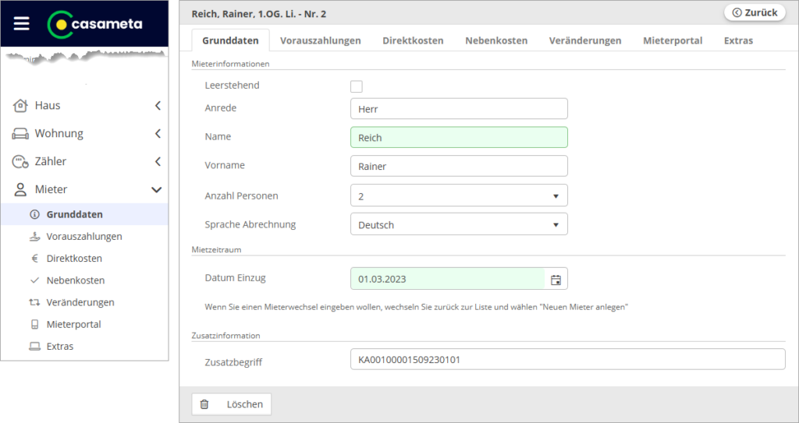Screen dimensions: 799x423
Task: Click the Extras laptop icon in sidebar
Action: point(34,346)
